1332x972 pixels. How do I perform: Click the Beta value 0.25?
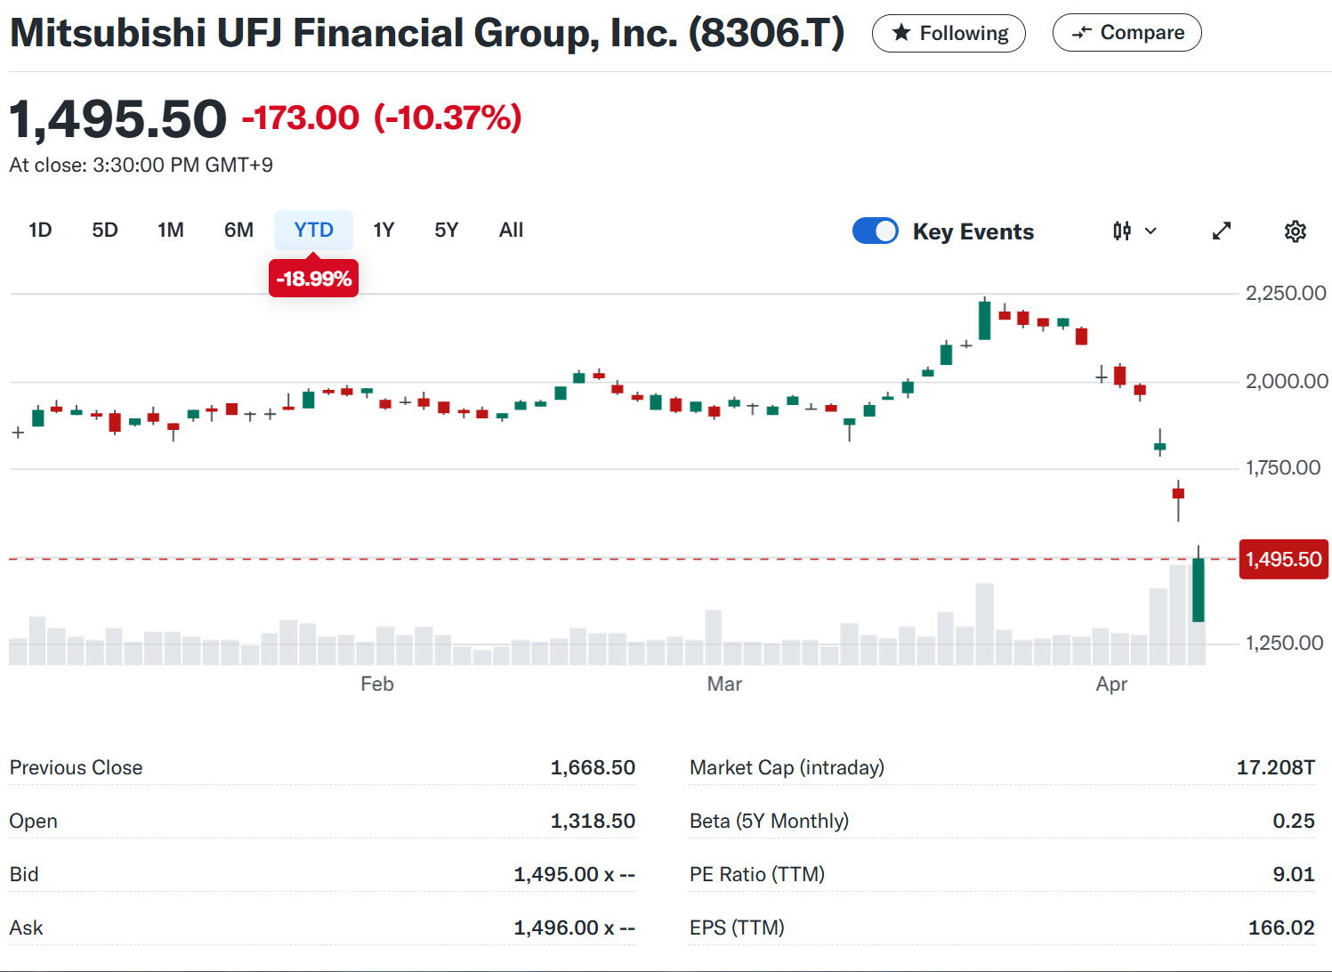click(1293, 821)
